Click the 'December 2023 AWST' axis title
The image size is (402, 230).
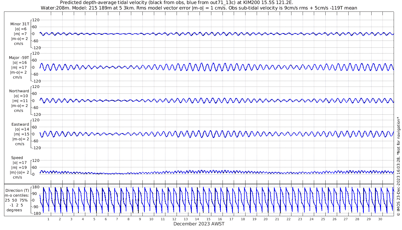[x=199, y=224]
